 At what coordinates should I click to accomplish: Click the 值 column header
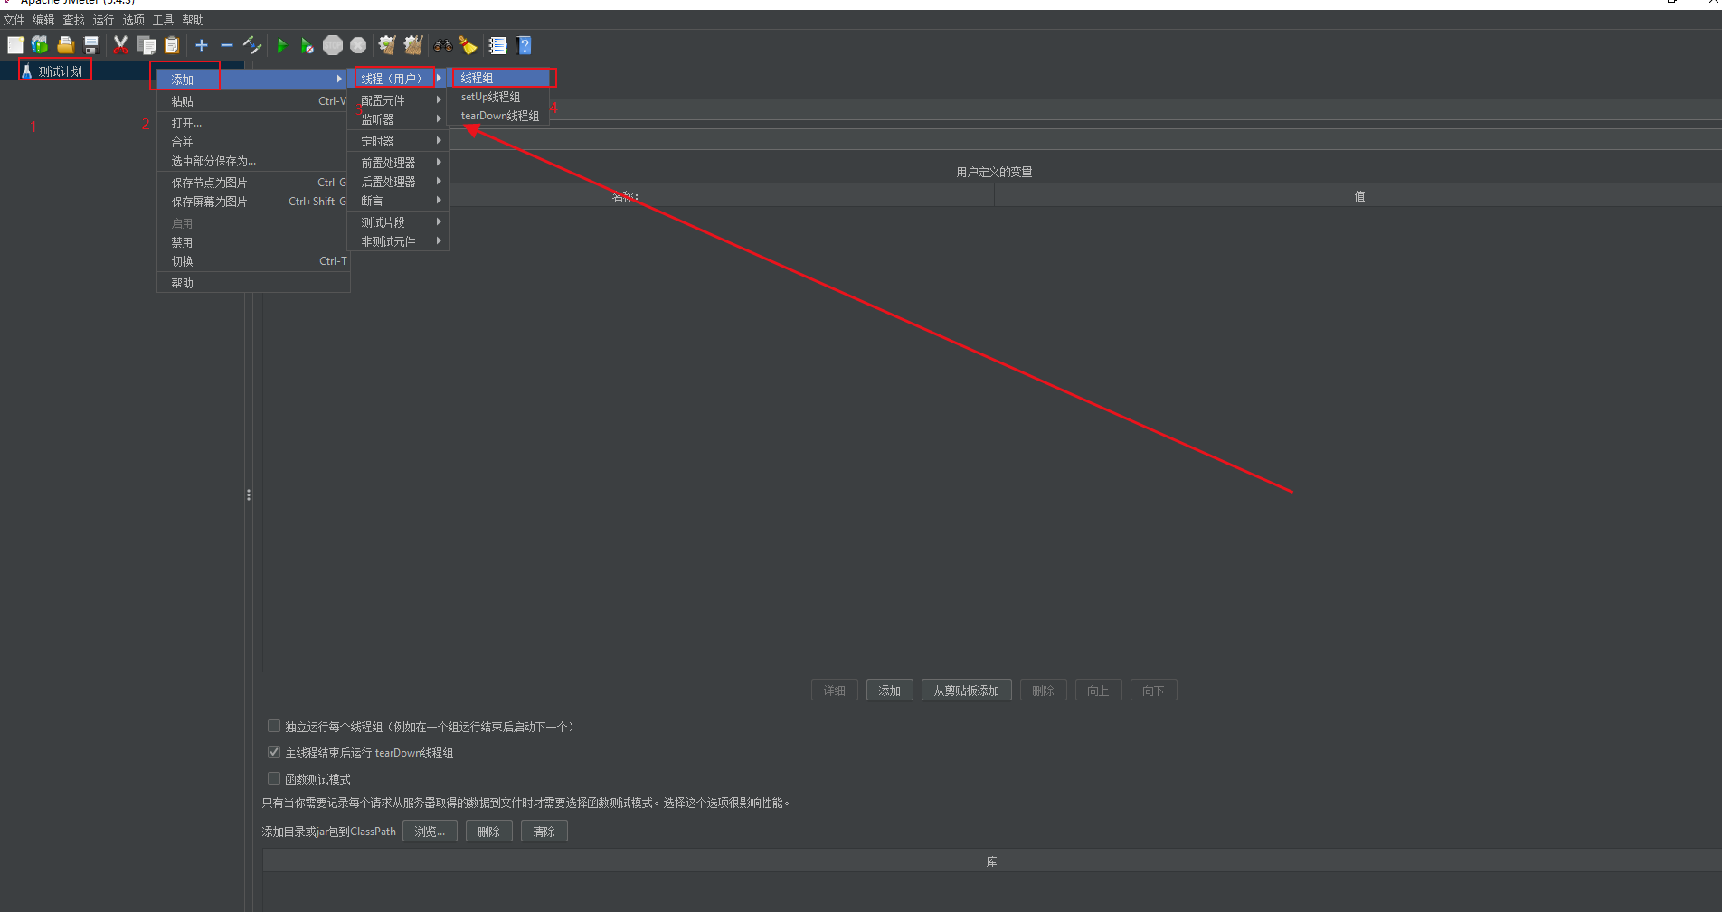[1358, 196]
